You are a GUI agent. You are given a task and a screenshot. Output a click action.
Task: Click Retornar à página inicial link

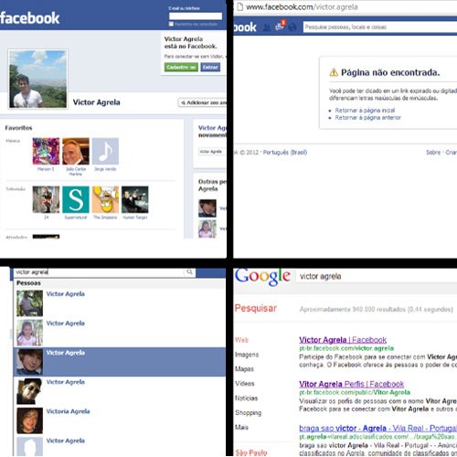click(365, 111)
